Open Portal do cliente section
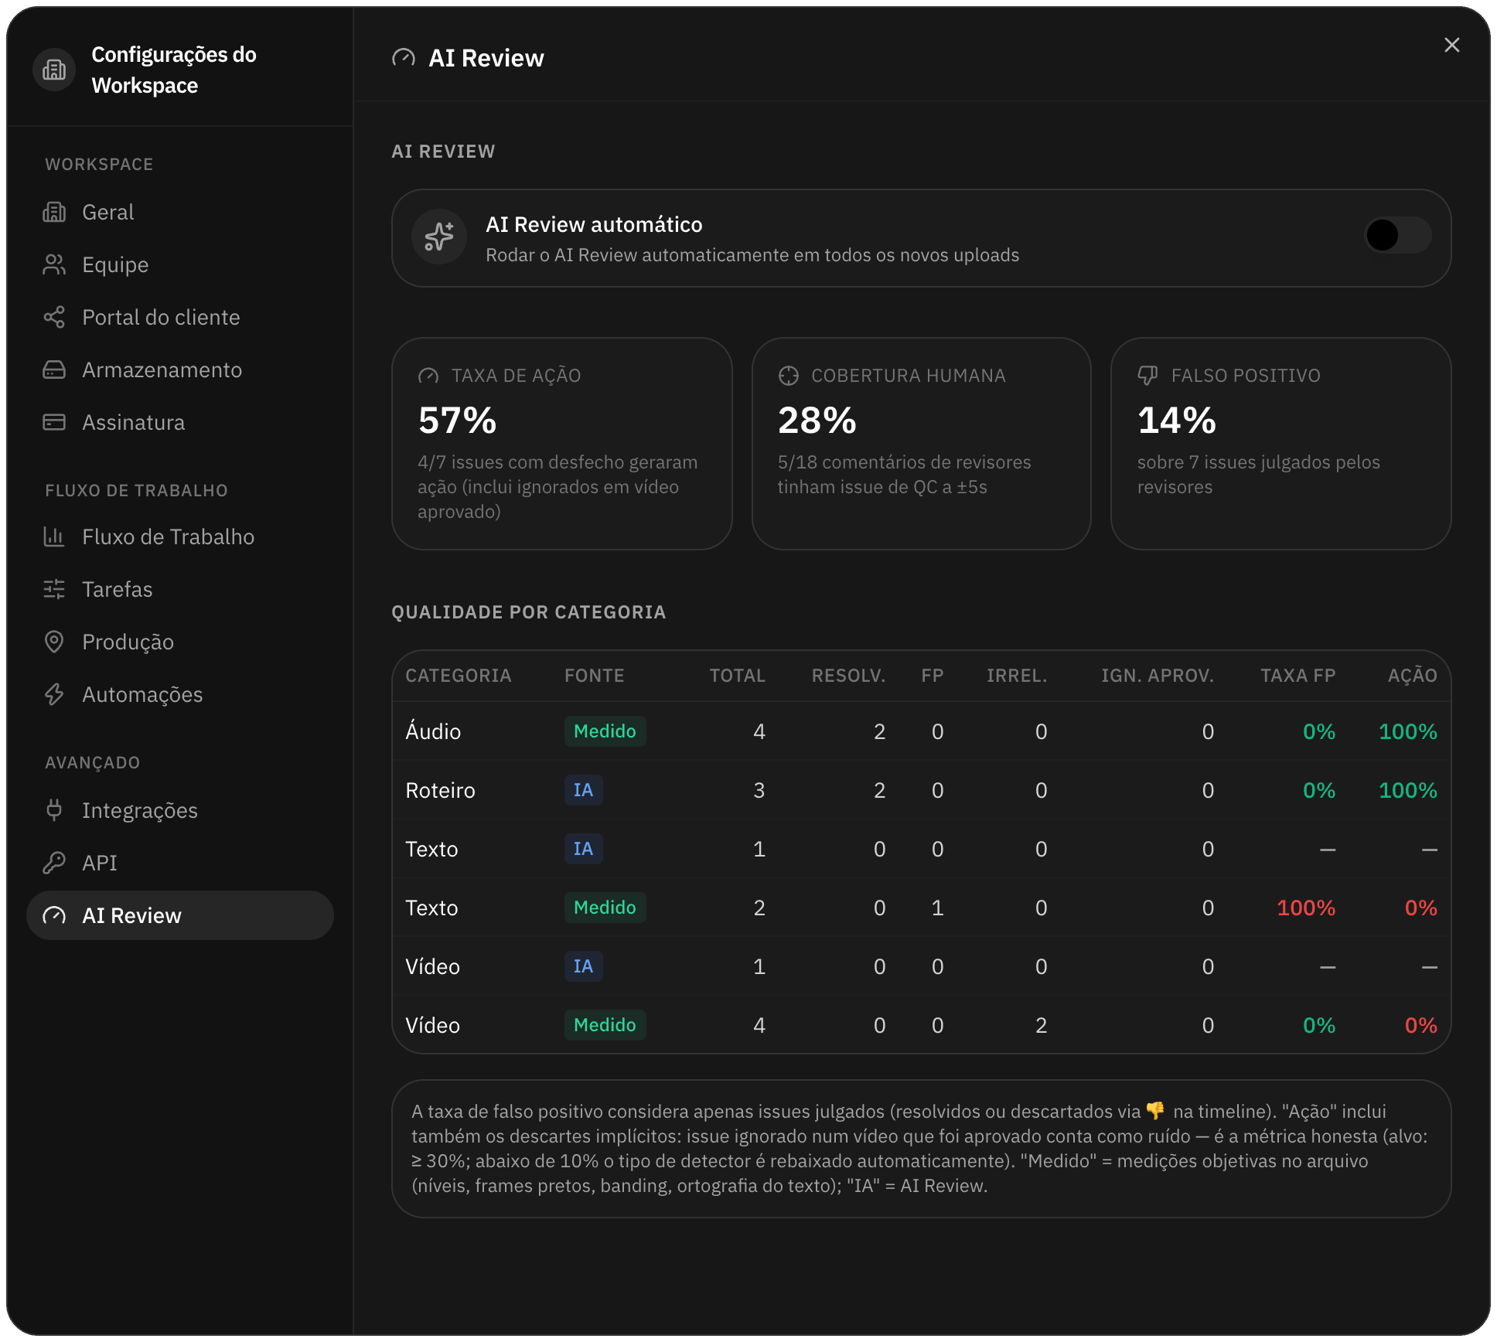The height and width of the screenshot is (1342, 1497). (x=180, y=317)
